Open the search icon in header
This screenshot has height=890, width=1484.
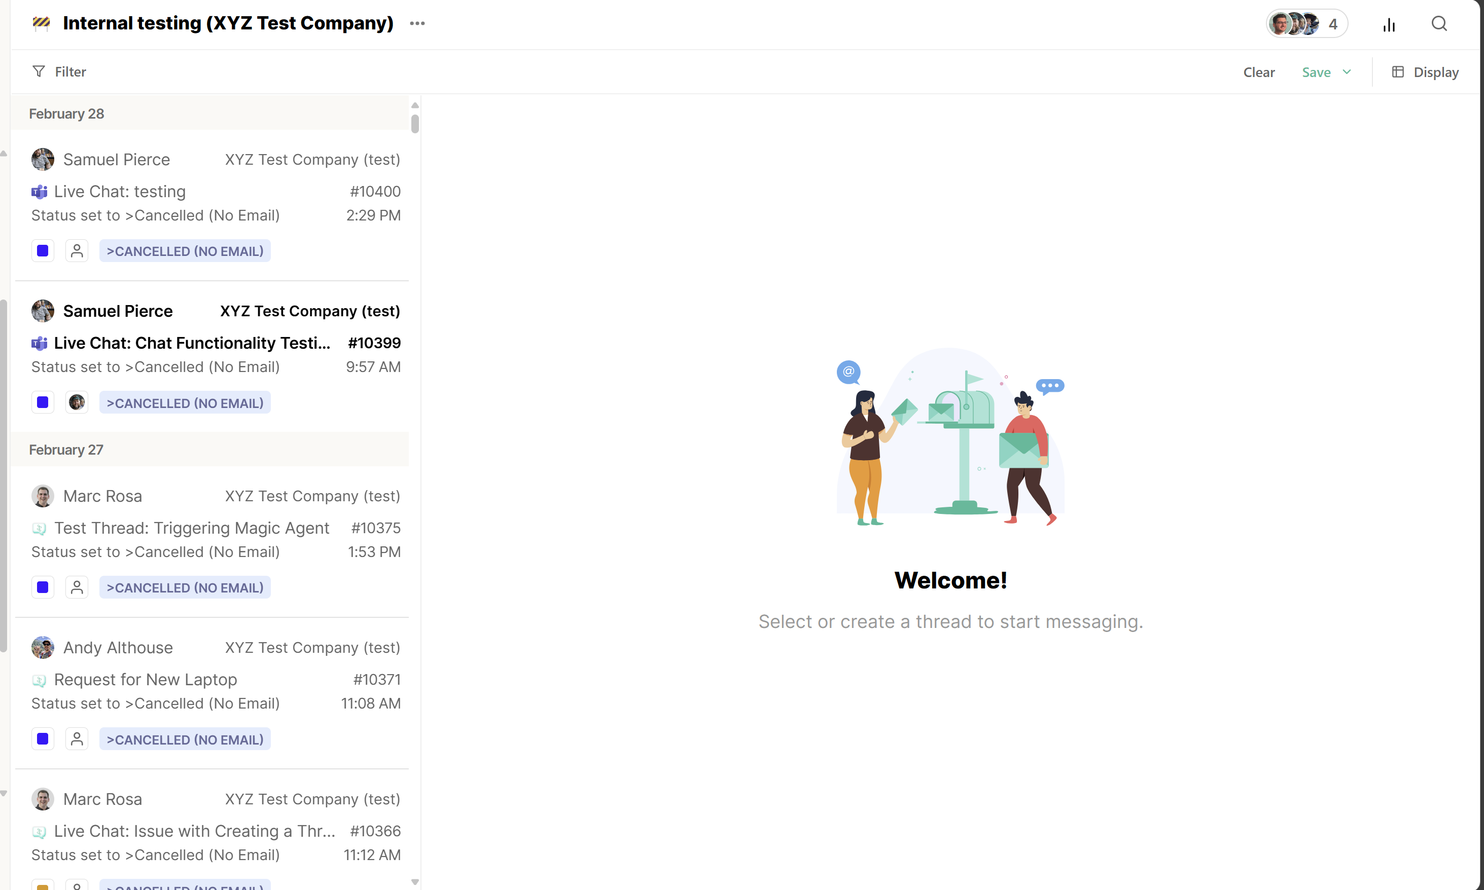pyautogui.click(x=1438, y=24)
